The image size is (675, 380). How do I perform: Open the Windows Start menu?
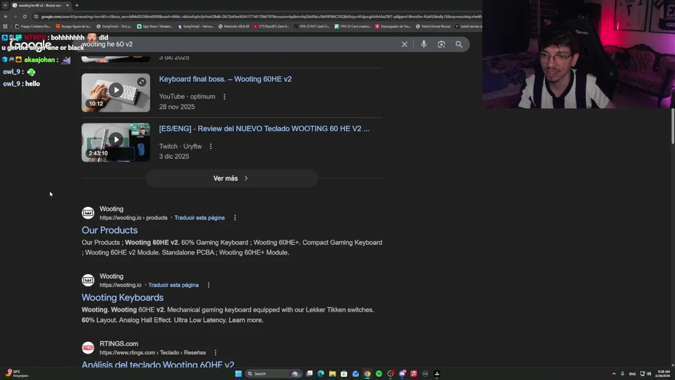[238, 374]
